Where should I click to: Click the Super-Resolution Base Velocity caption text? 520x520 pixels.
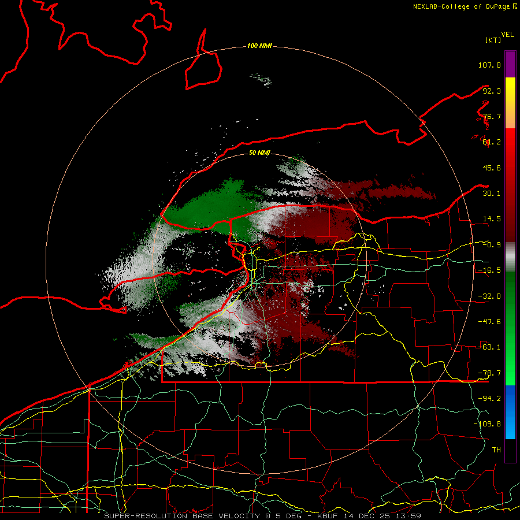pos(263,516)
